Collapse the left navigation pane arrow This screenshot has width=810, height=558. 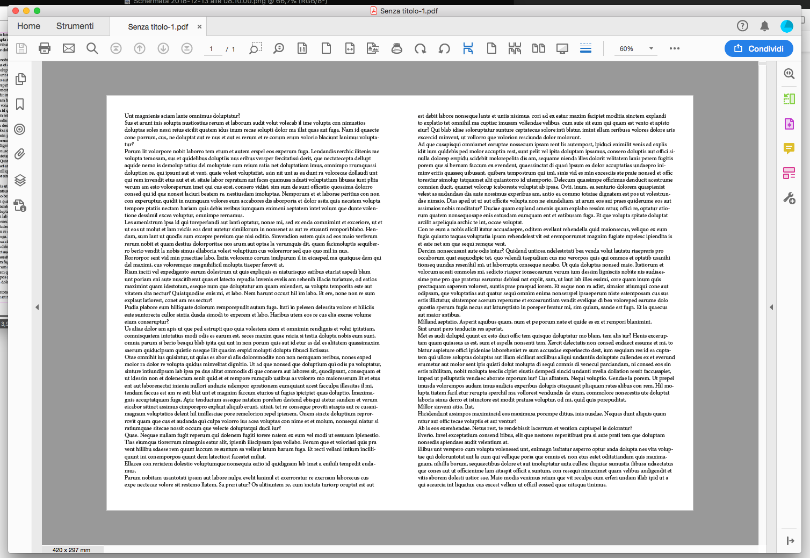point(37,307)
